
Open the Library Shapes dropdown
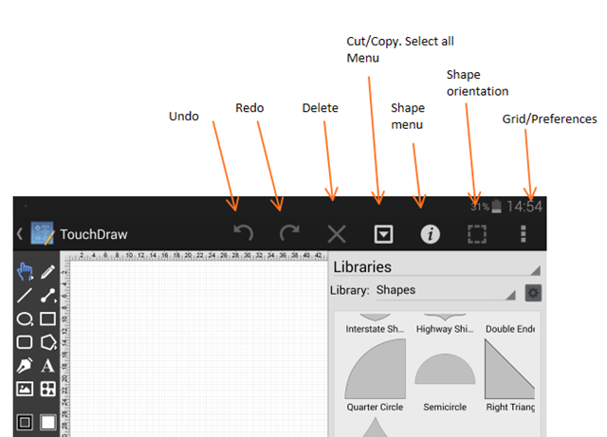pyautogui.click(x=446, y=290)
